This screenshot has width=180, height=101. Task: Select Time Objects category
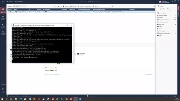click(162, 31)
